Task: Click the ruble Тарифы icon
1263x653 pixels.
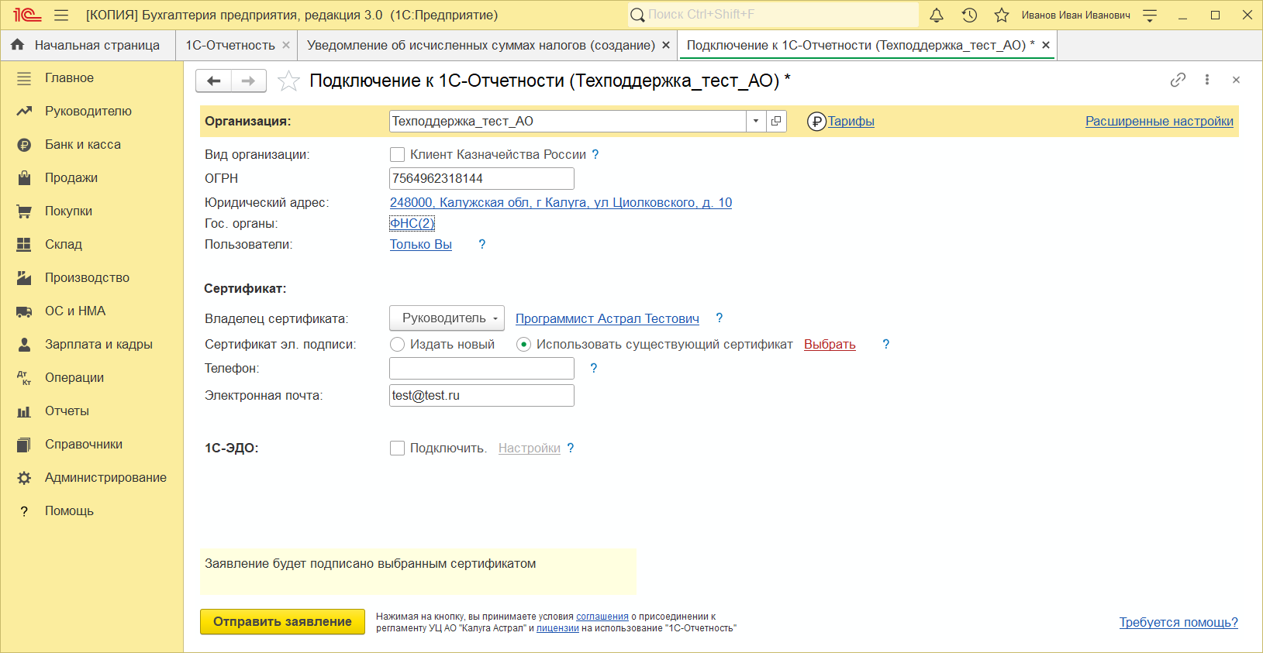Action: coord(816,122)
